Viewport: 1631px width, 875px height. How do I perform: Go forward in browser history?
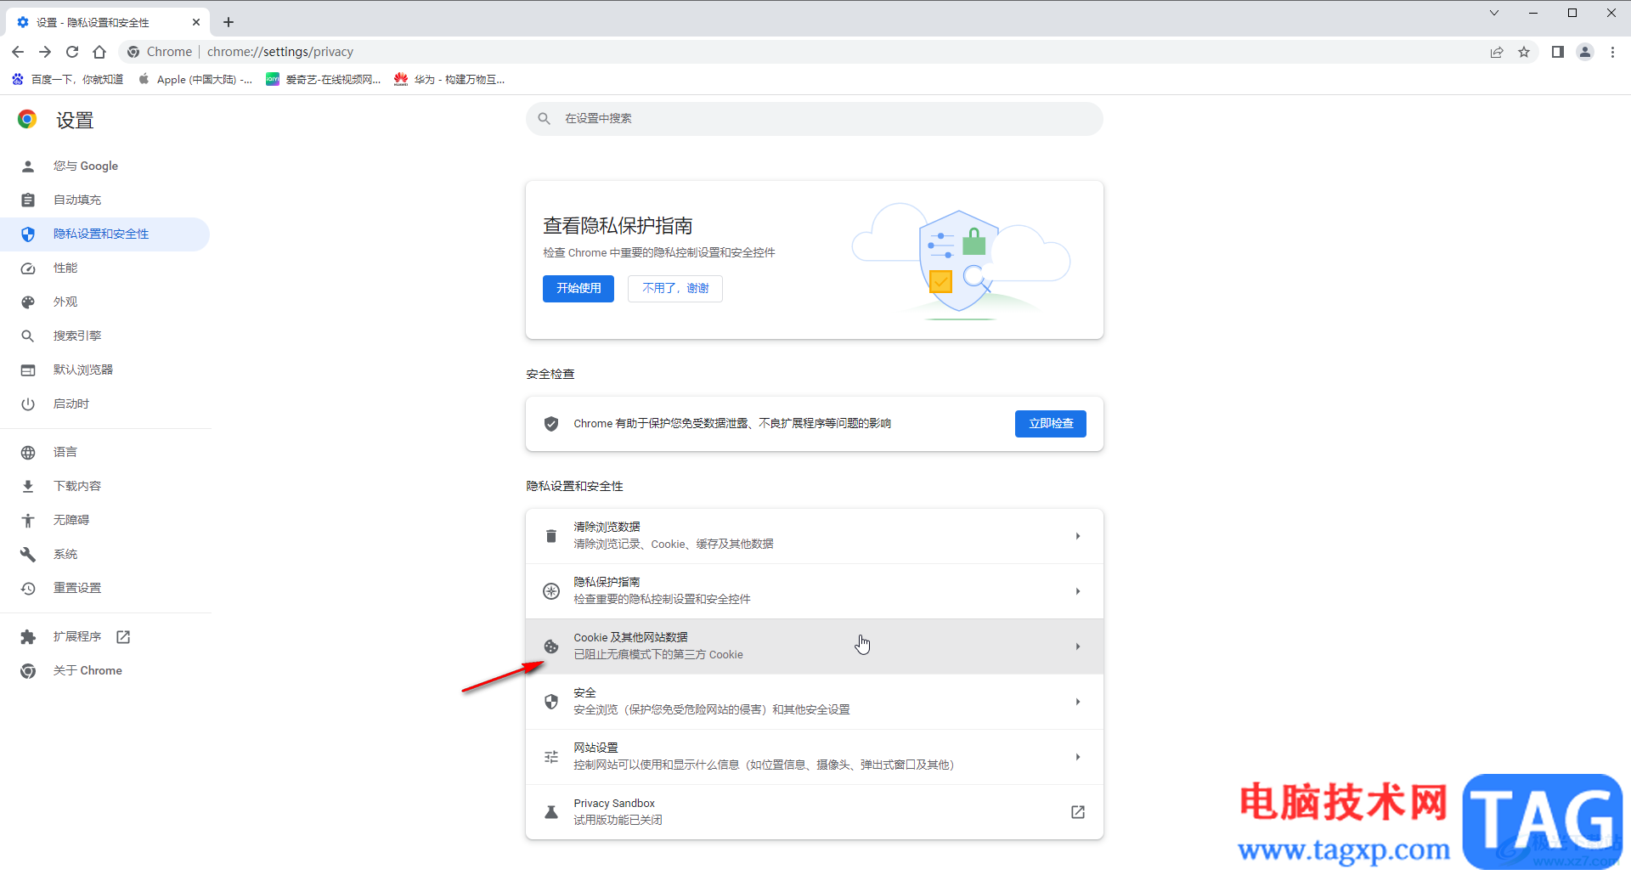tap(45, 52)
